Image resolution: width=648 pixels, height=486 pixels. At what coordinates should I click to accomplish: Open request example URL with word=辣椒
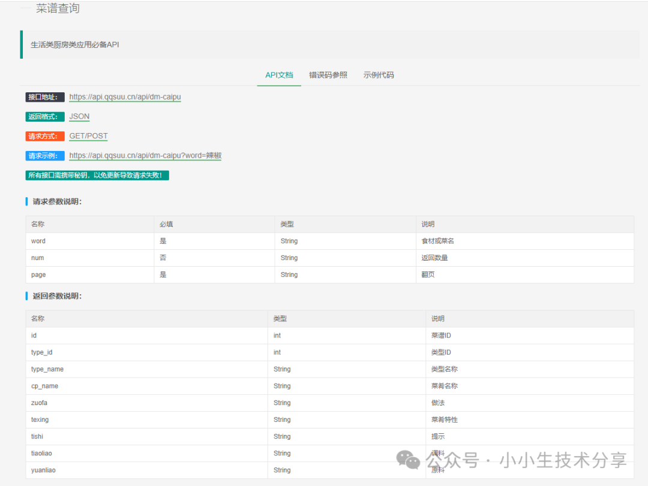click(145, 156)
